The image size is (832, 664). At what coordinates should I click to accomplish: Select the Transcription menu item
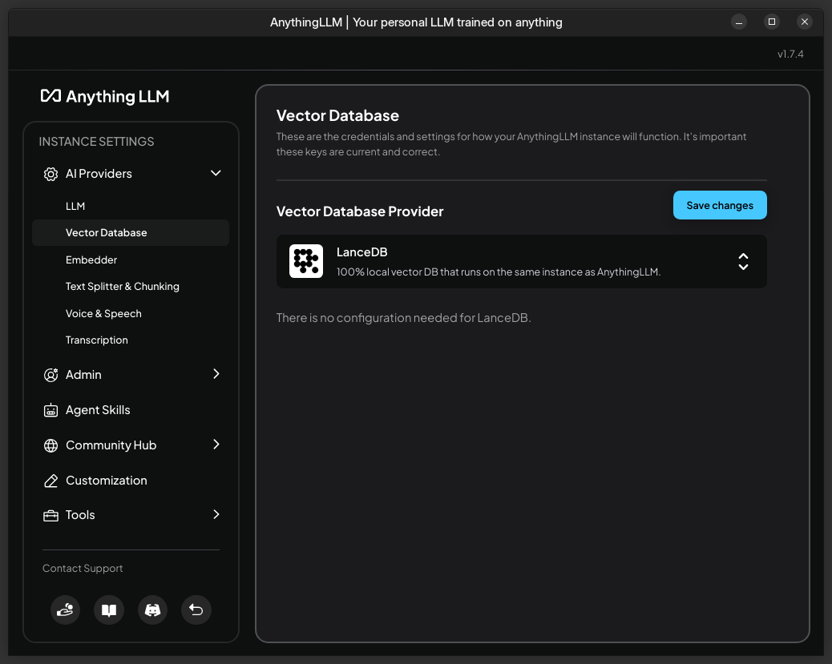pos(97,340)
